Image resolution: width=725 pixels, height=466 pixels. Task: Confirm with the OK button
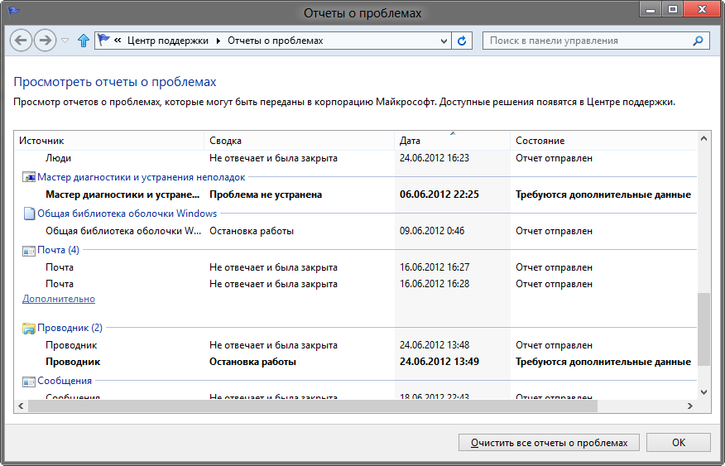click(x=679, y=443)
